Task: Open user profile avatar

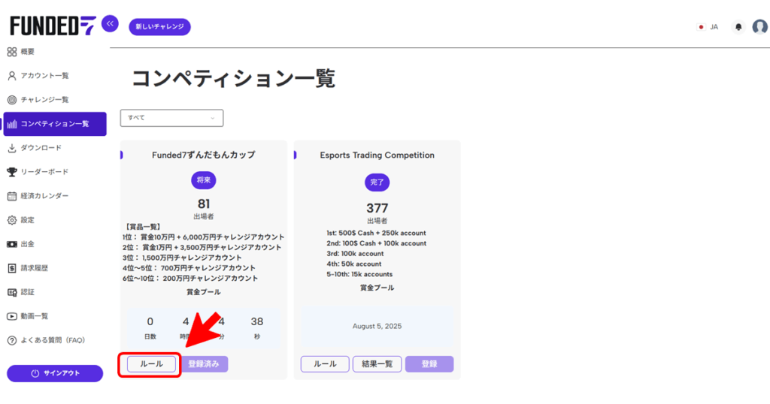Action: point(759,26)
